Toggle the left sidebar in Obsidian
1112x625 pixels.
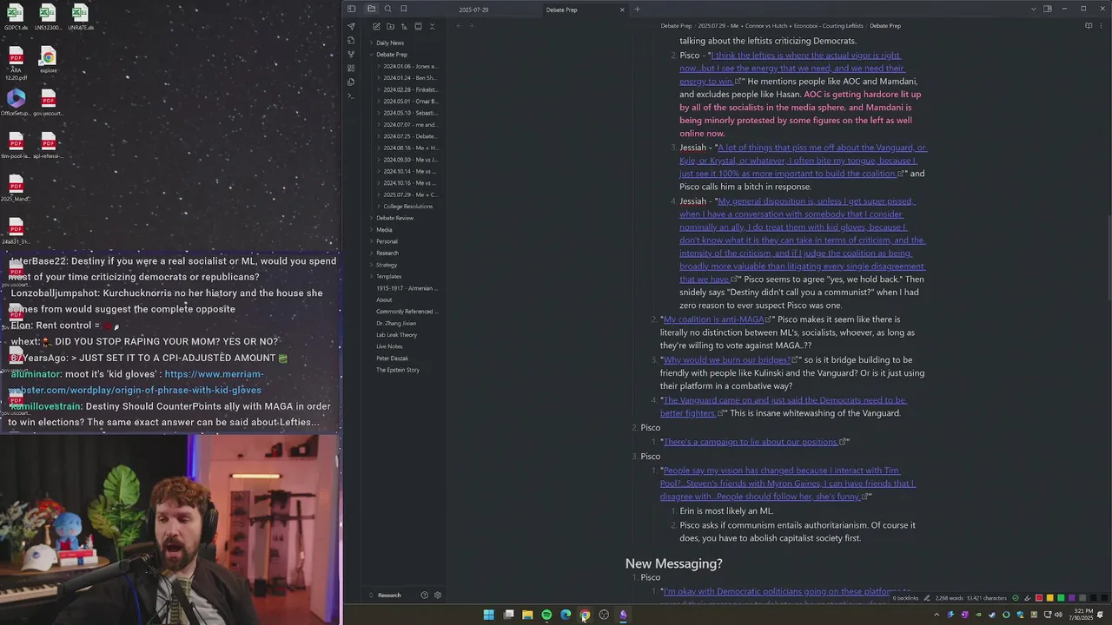(351, 9)
